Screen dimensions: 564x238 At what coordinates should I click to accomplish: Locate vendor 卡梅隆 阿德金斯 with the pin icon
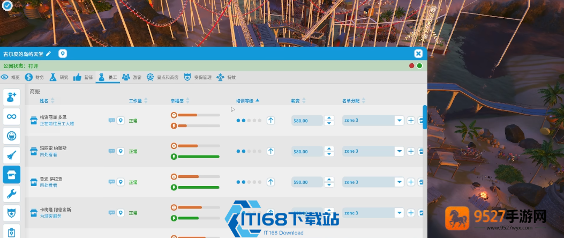pyautogui.click(x=121, y=213)
